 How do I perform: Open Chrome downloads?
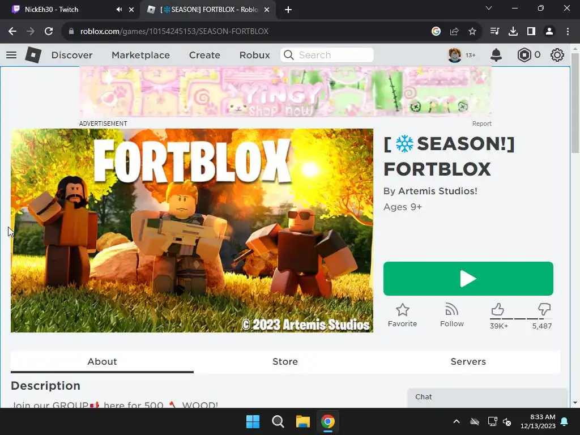pyautogui.click(x=513, y=32)
